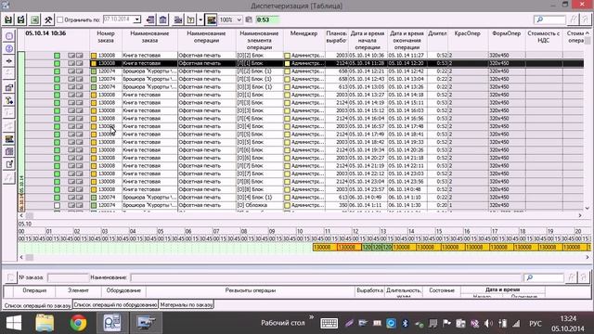Screen dimensions: 594x334
Task: Open Chrome from the Windows taskbar
Action: coord(78,323)
